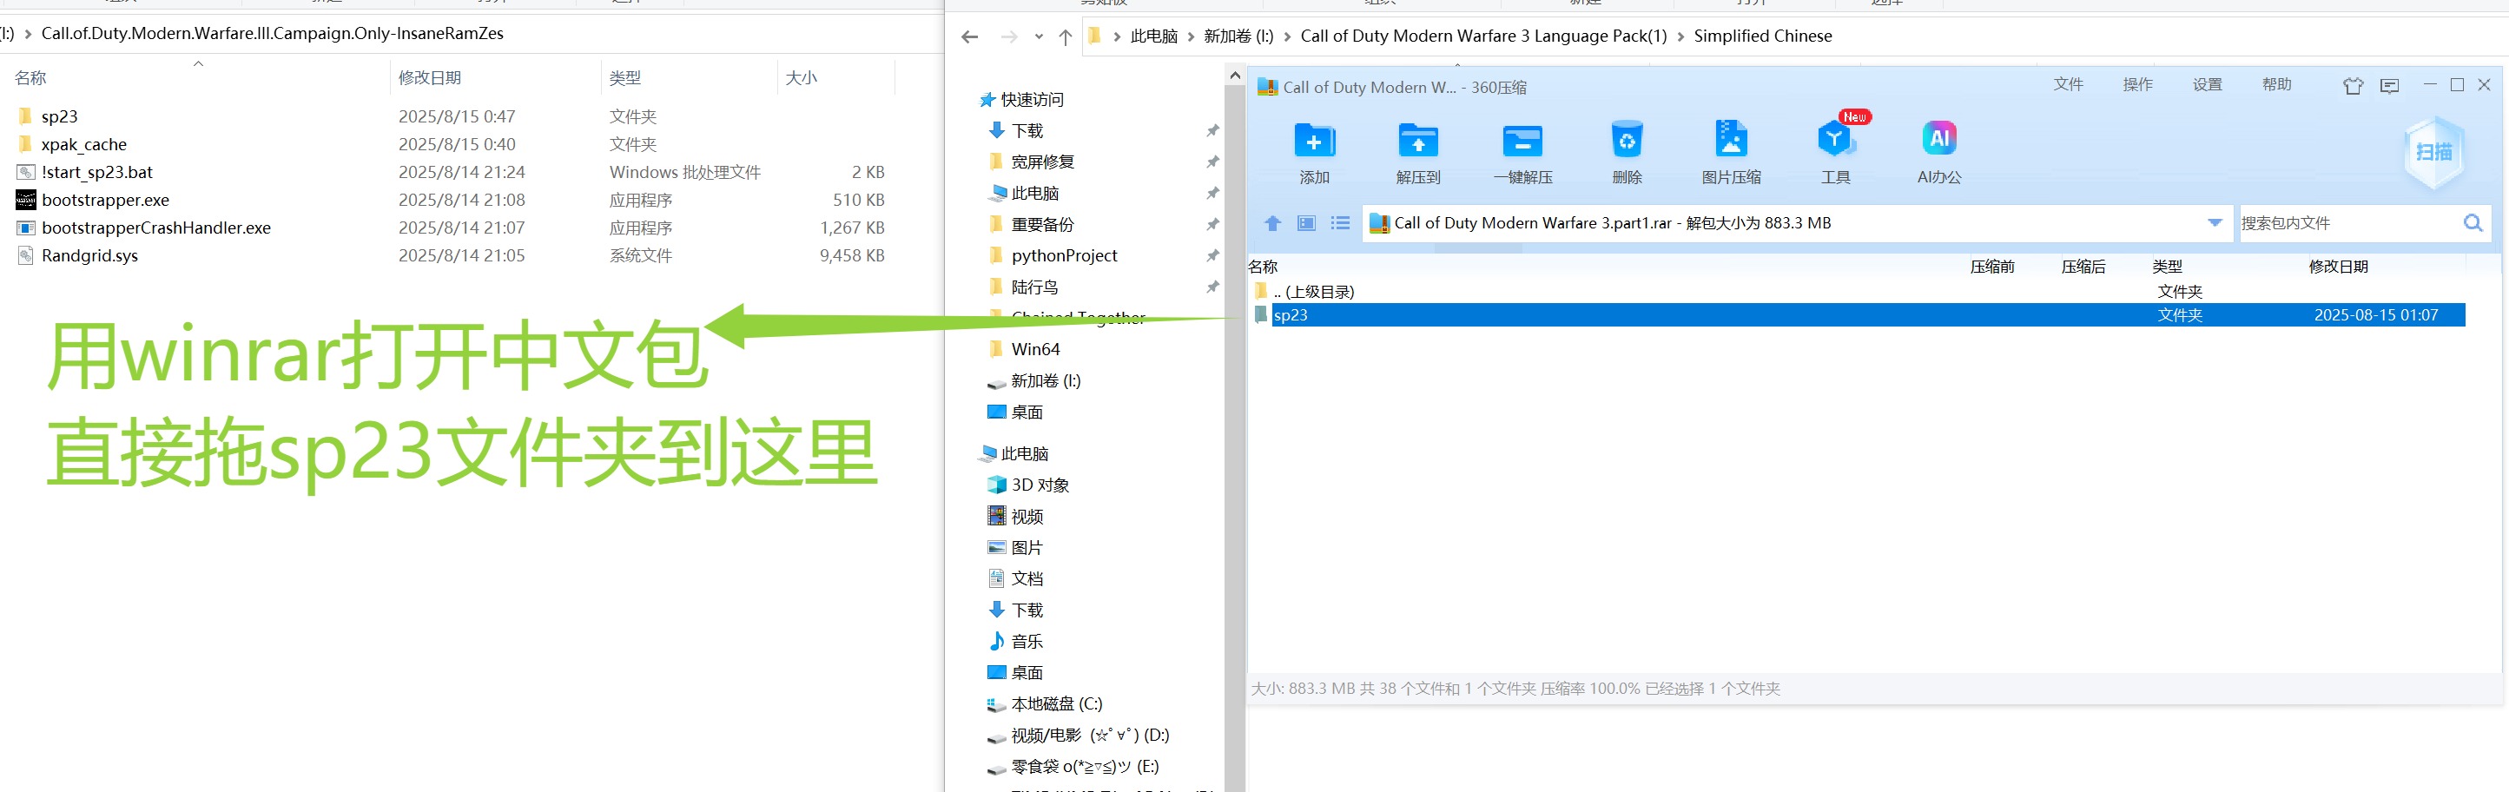Sort archive list by 压缩后 column
Image resolution: width=2509 pixels, height=792 pixels.
(2083, 266)
